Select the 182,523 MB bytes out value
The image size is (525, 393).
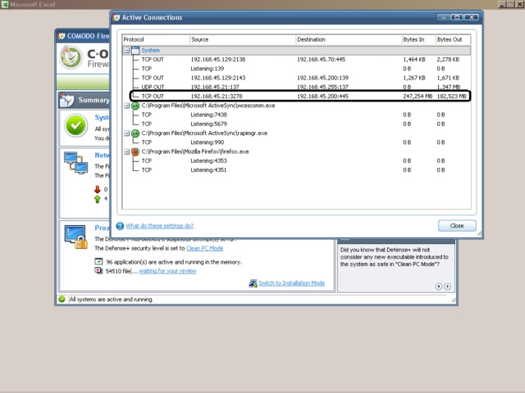click(x=452, y=97)
